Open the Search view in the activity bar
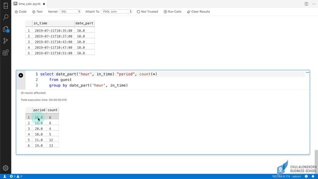Screen dimensions: 318x179 click(x=5, y=17)
